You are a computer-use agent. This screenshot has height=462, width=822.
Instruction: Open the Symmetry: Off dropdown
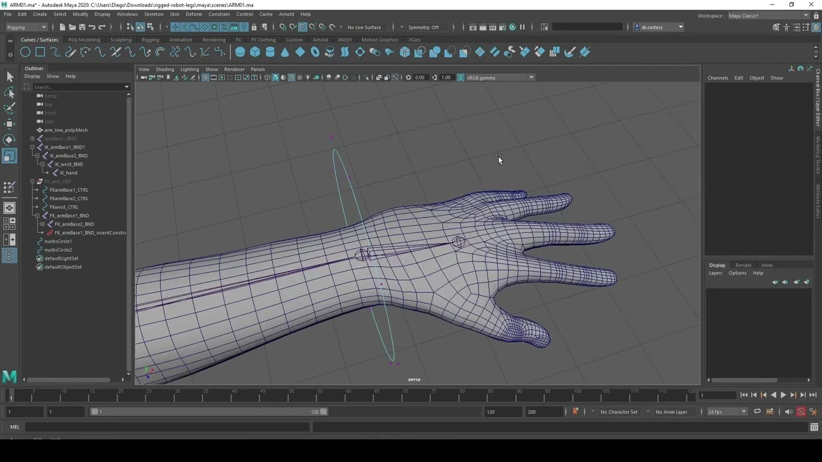423,27
